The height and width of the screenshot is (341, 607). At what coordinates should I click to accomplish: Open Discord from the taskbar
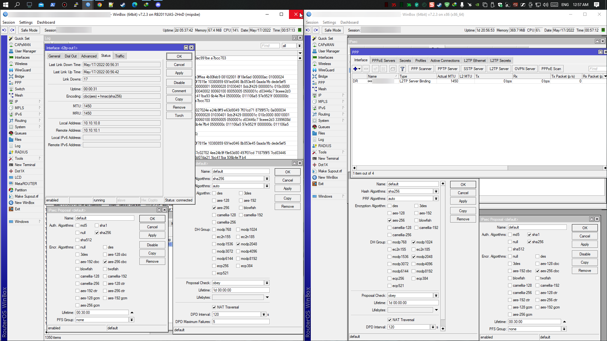(158, 4)
